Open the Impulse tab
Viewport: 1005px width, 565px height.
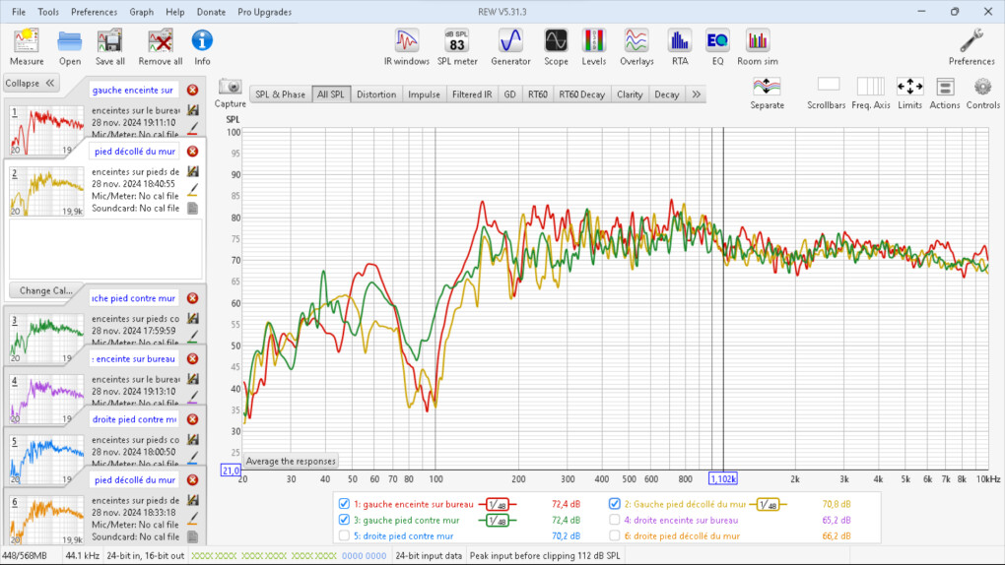(424, 94)
